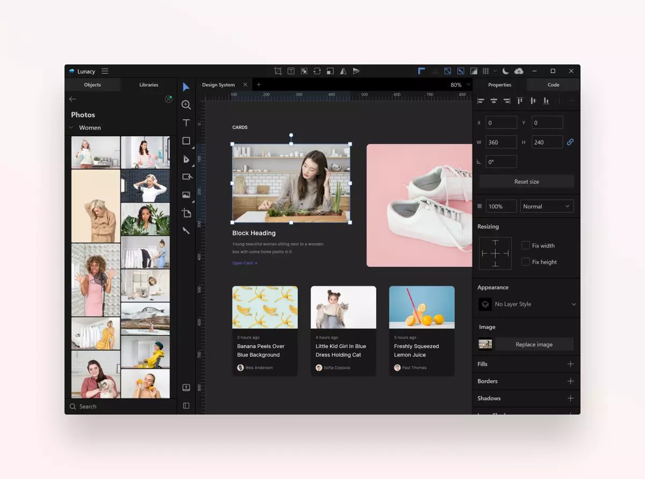The image size is (645, 479).
Task: Align selection to top edge
Action: [520, 101]
